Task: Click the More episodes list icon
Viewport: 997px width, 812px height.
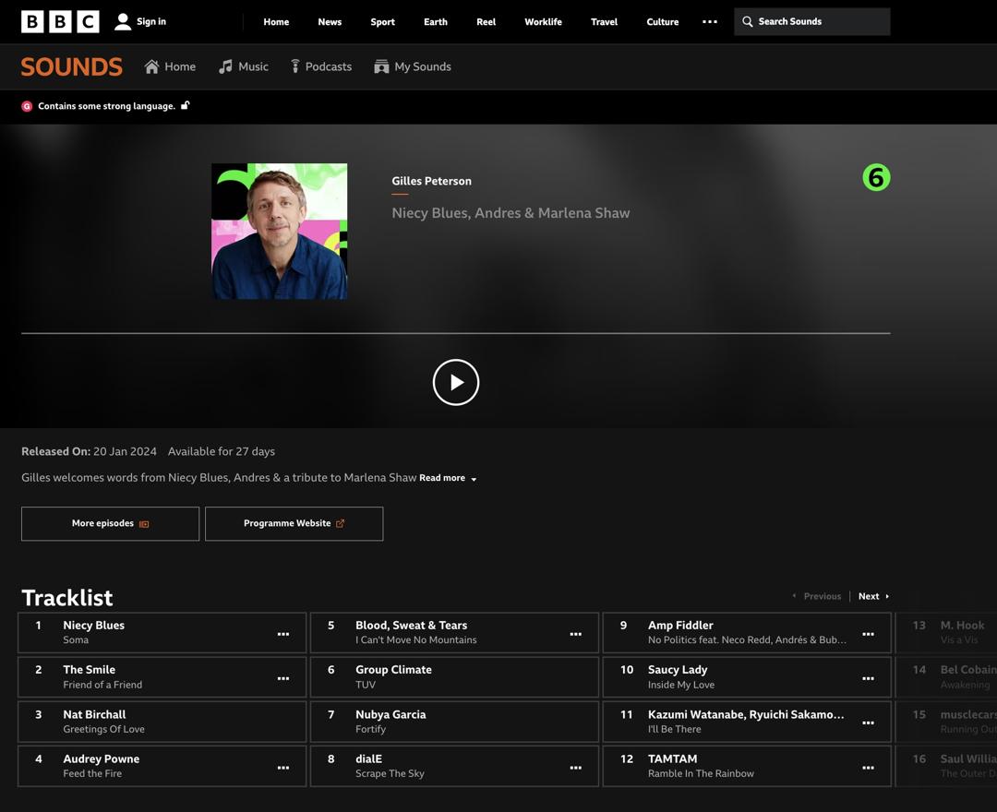Action: 144,524
